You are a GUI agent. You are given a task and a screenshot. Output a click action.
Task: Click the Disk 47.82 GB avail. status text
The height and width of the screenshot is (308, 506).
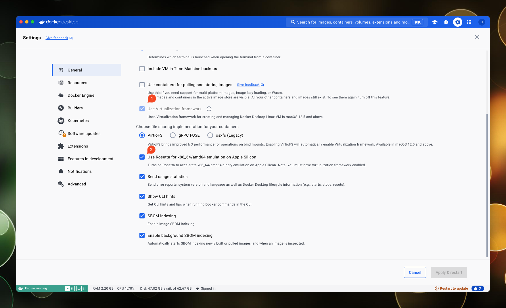tap(166, 288)
